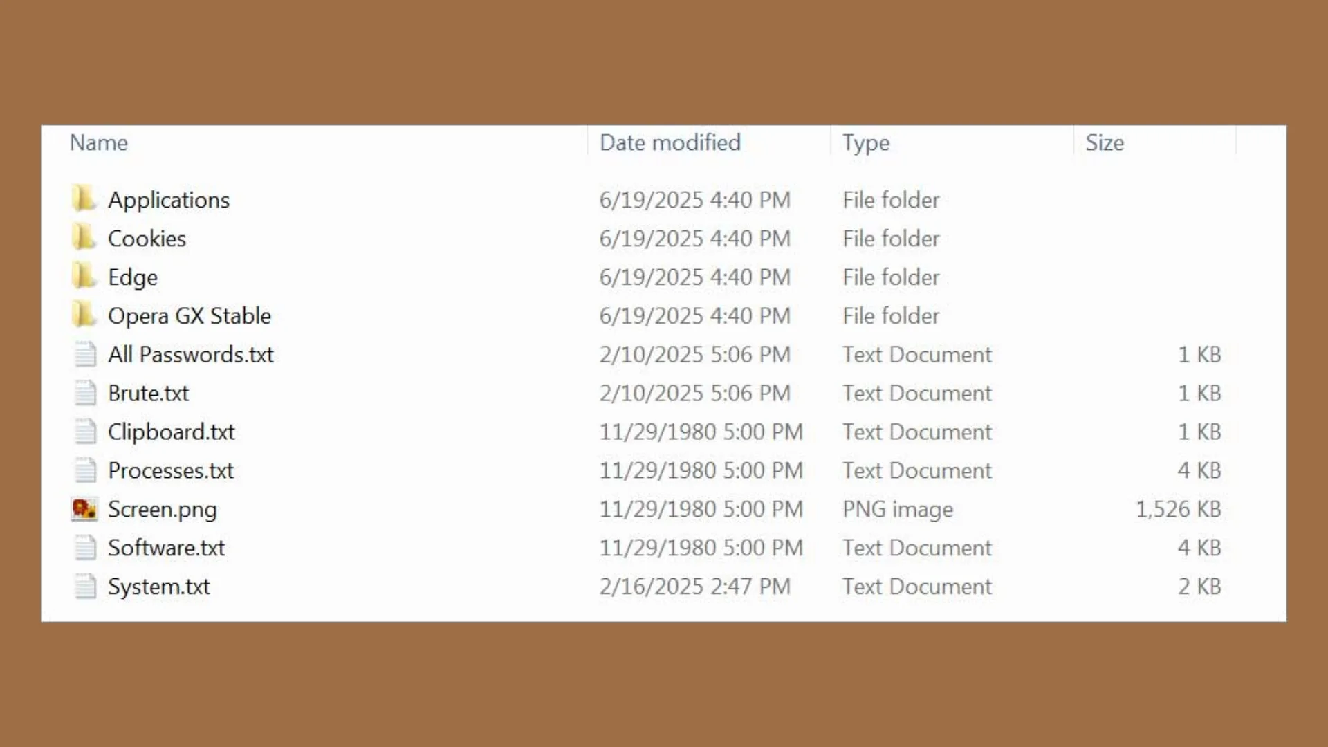Select the Clipboard.txt file name
This screenshot has height=747, width=1328.
(x=172, y=432)
